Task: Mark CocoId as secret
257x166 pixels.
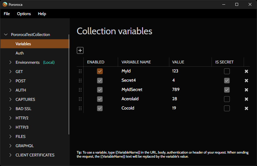Action: coord(227,108)
